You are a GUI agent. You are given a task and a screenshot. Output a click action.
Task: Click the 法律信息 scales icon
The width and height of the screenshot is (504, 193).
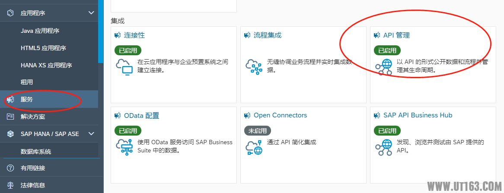pos(11,185)
